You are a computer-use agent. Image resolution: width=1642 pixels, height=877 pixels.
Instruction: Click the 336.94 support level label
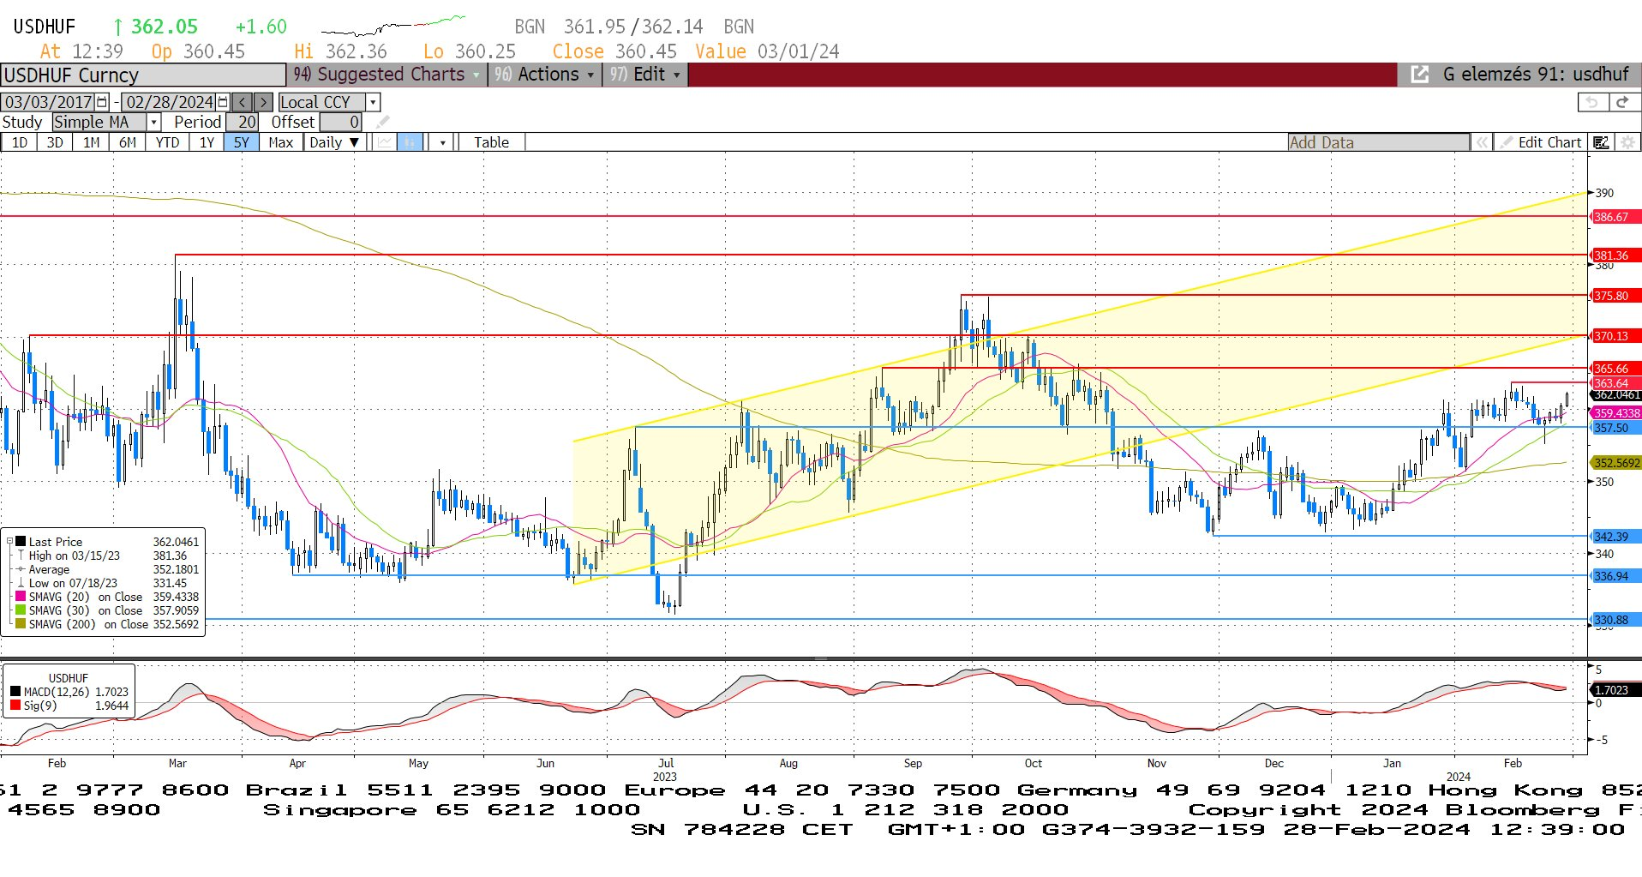pos(1615,576)
